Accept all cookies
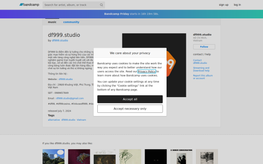Viewport: 263px width, 164px height. coord(130,99)
